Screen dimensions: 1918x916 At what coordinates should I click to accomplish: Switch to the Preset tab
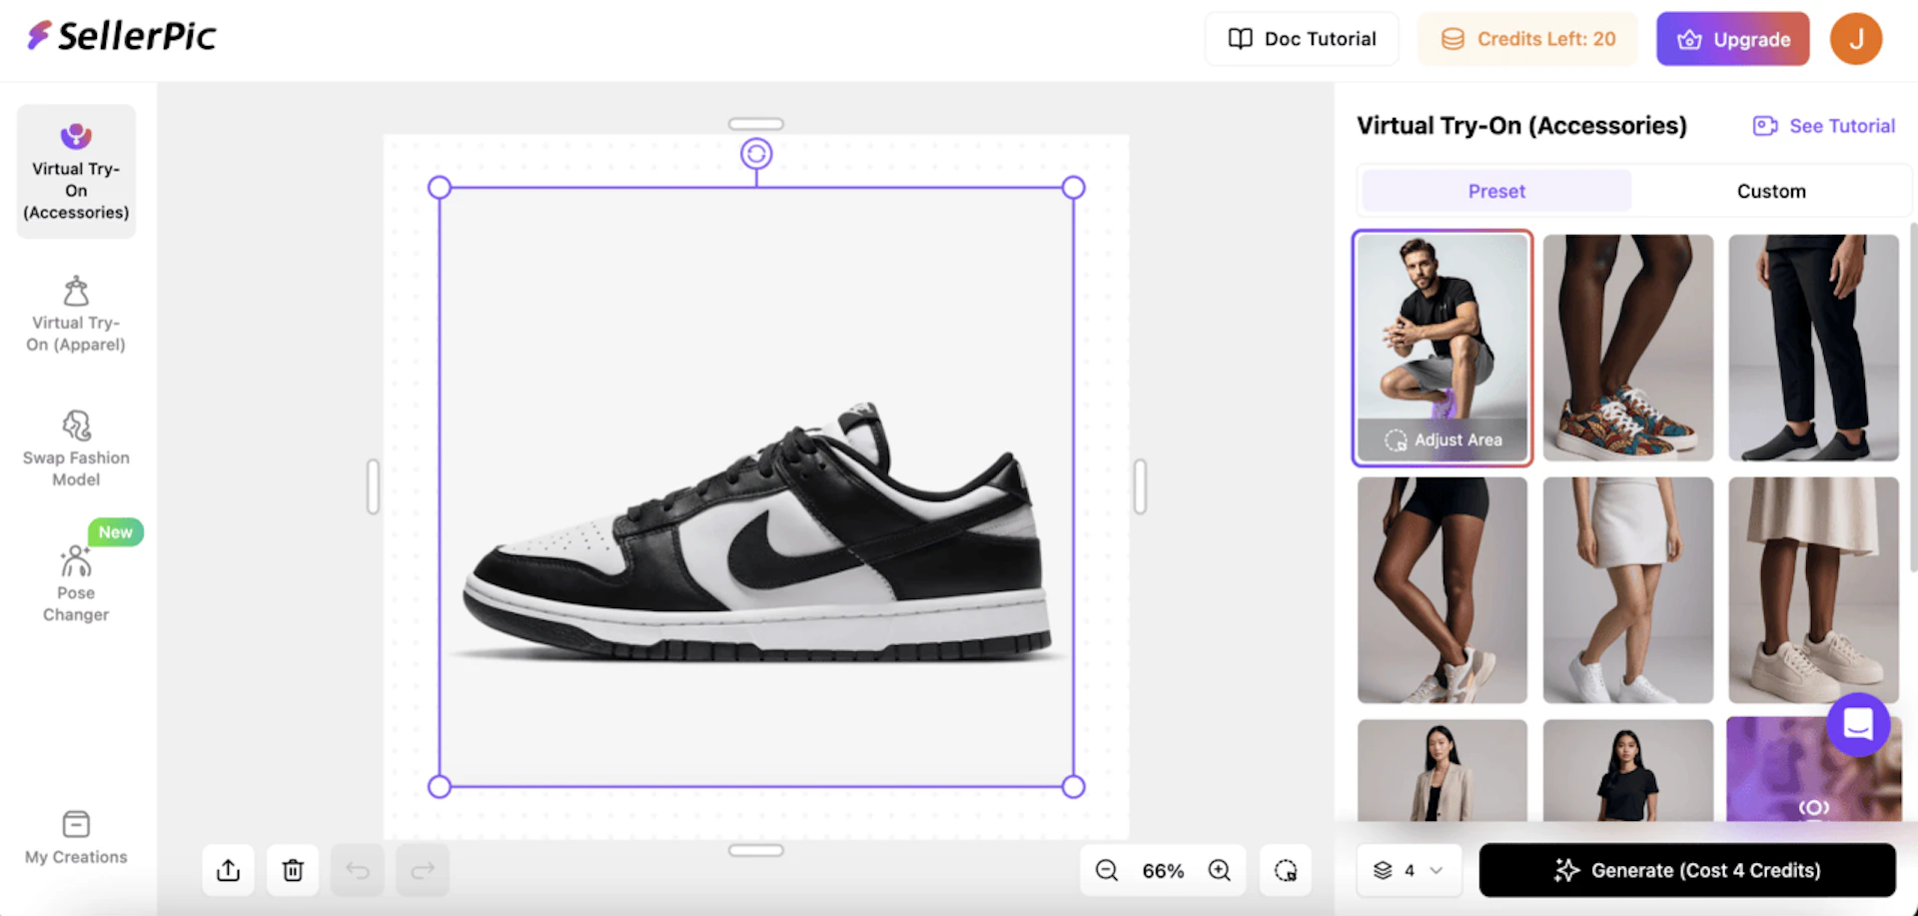pos(1496,191)
